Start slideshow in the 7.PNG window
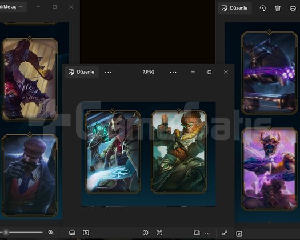The width and height of the screenshot is (300, 240). coord(86,233)
